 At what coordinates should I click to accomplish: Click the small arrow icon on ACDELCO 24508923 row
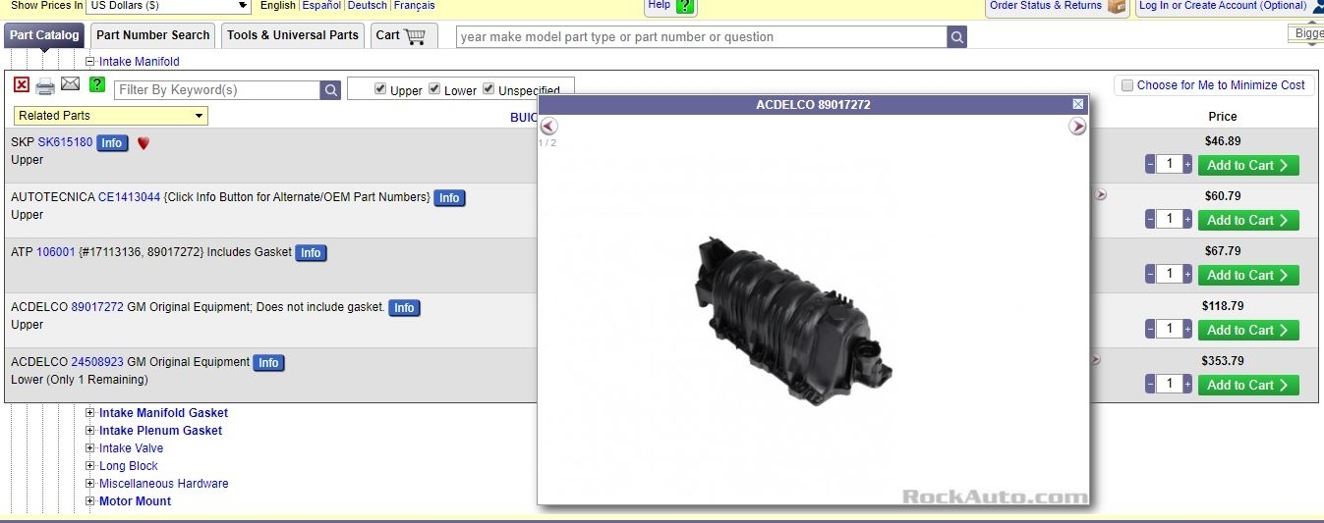1095,359
